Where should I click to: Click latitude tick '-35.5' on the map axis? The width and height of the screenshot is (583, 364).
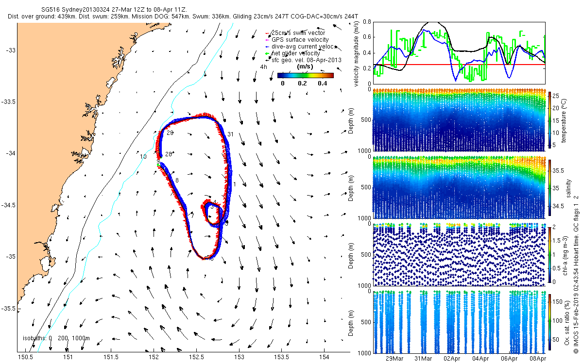(x=8, y=308)
